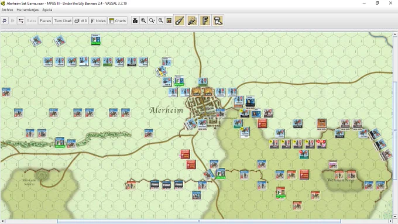Roll the dt10 dice button
This screenshot has height=224, width=398.
click(81, 21)
